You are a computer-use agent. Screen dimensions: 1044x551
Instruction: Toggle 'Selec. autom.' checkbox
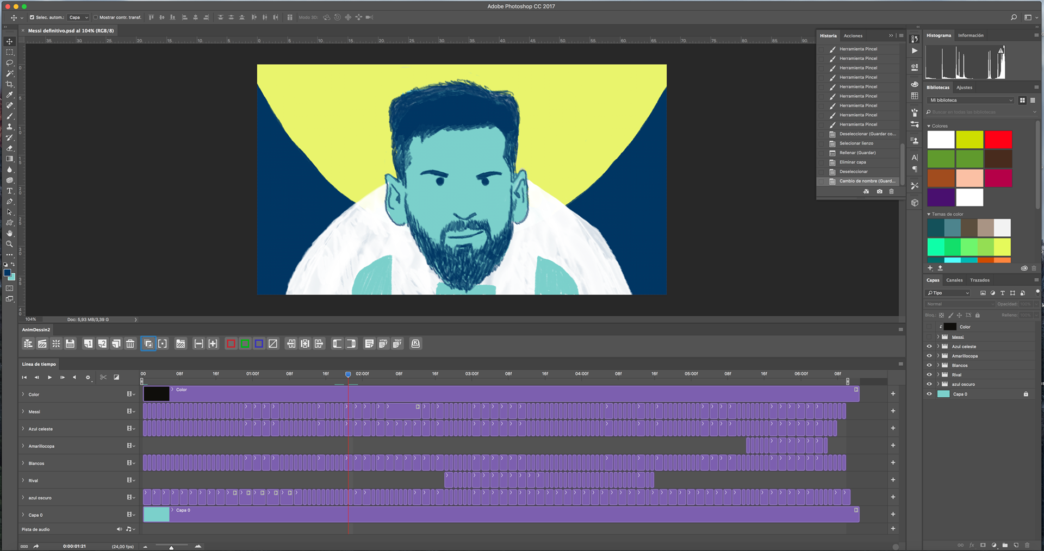point(32,17)
